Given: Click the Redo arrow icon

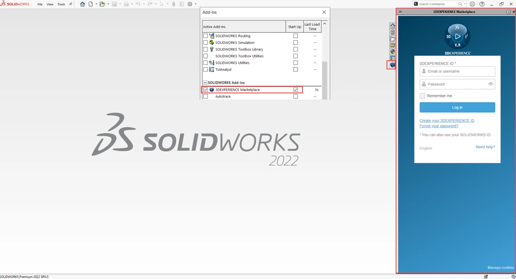Looking at the screenshot, I should click(150, 4).
